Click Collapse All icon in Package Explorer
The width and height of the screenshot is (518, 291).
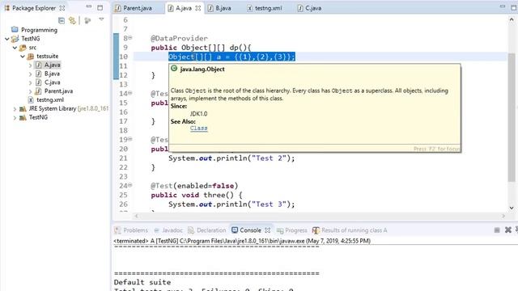[x=62, y=21]
